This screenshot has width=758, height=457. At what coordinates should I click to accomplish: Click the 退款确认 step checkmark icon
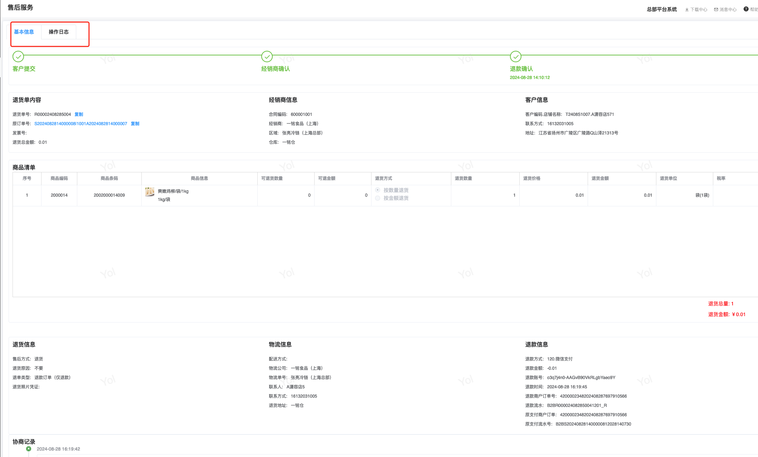[516, 56]
